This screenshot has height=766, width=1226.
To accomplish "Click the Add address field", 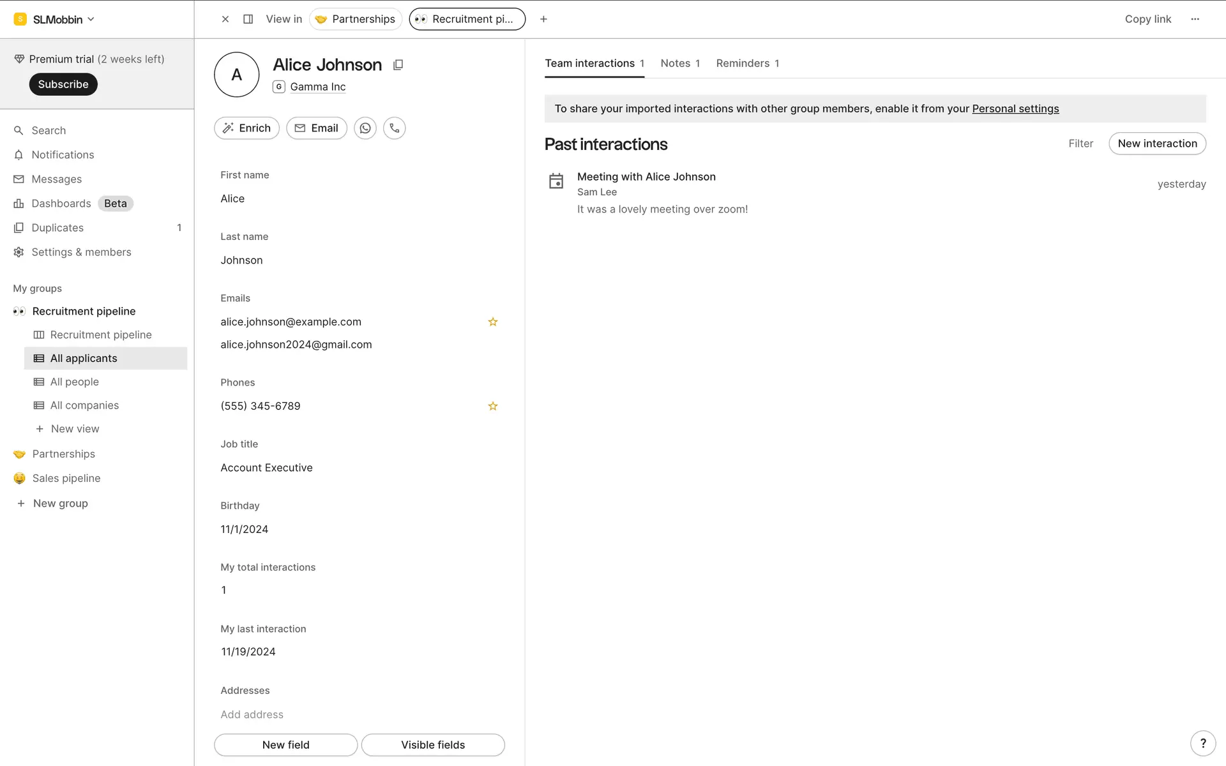I will click(252, 714).
